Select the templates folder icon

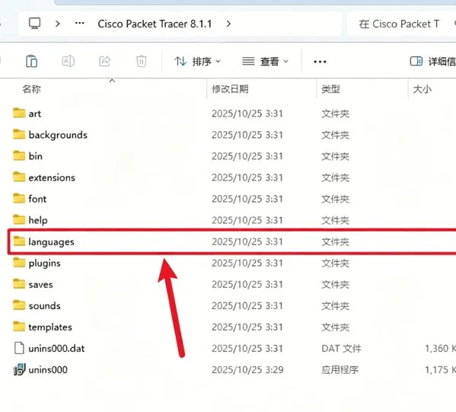pos(19,327)
